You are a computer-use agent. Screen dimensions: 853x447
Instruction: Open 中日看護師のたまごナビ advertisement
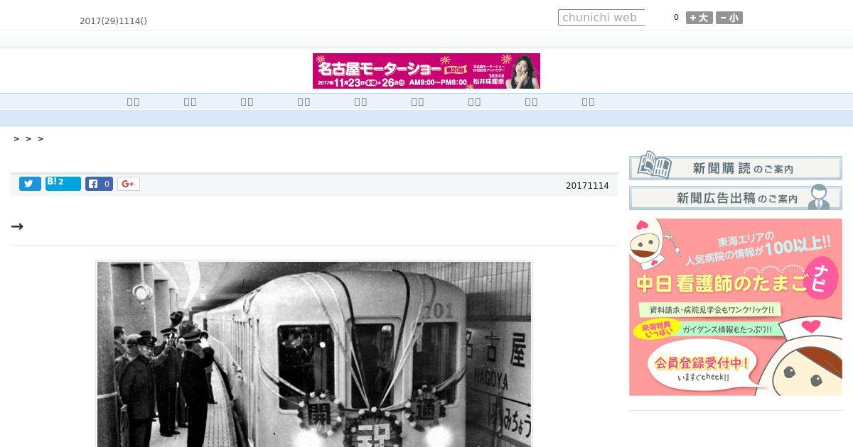(736, 307)
